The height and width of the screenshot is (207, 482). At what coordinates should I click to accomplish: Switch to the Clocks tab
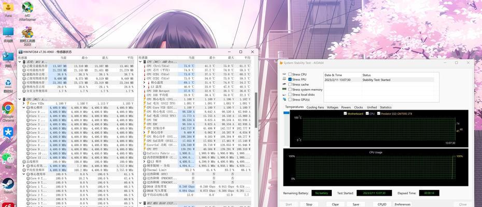359,107
